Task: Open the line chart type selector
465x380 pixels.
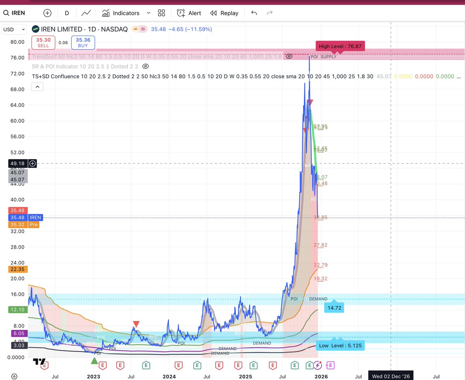Action: (86, 13)
